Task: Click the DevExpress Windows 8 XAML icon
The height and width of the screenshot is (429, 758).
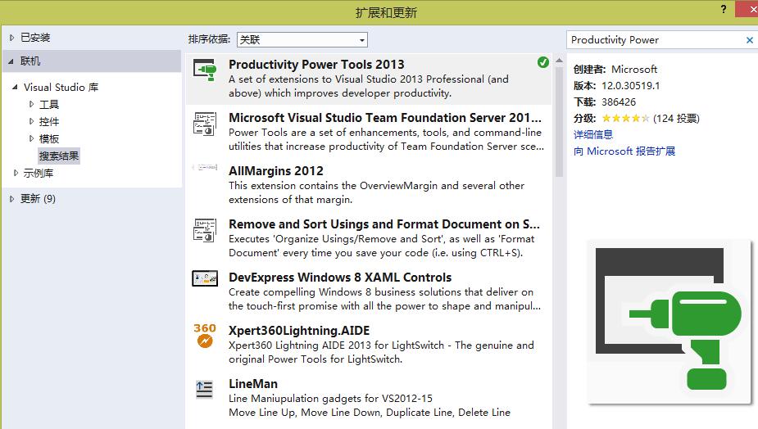Action: pyautogui.click(x=205, y=278)
